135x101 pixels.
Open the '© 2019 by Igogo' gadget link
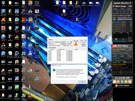pyautogui.click(x=119, y=41)
